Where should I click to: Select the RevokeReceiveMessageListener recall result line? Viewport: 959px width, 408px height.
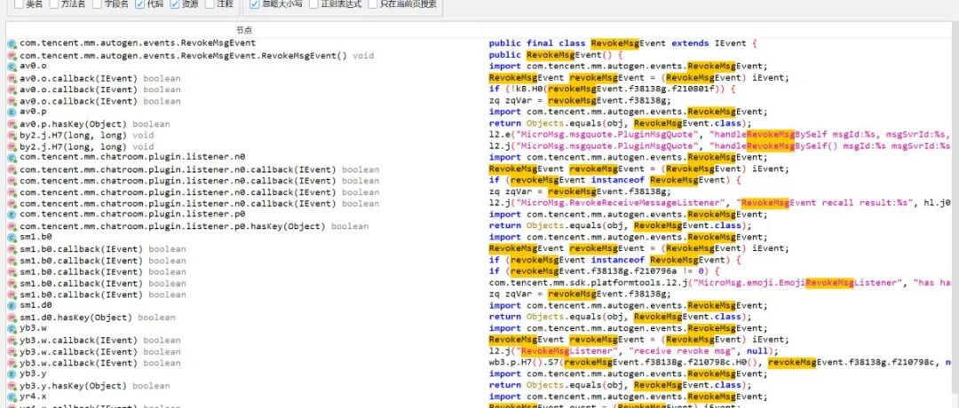720,203
